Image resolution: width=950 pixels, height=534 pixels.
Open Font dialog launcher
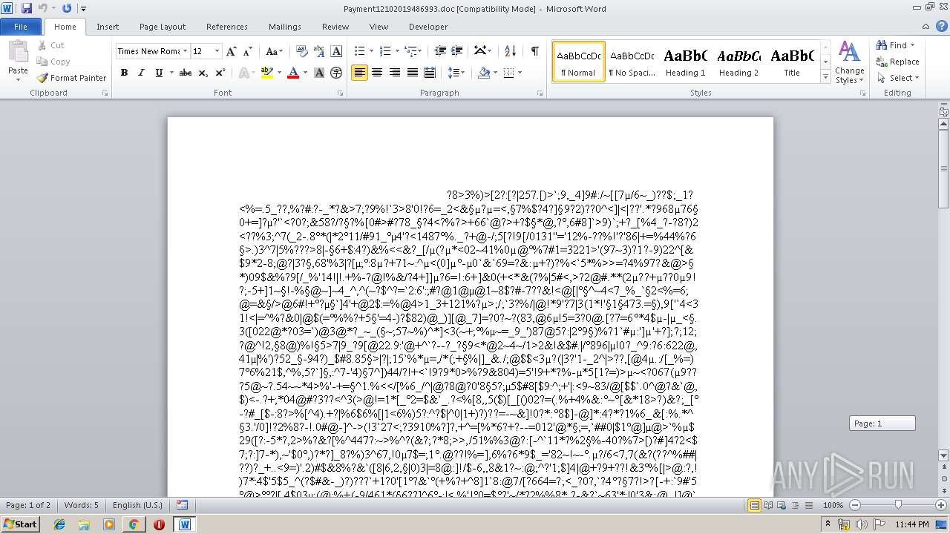click(340, 93)
